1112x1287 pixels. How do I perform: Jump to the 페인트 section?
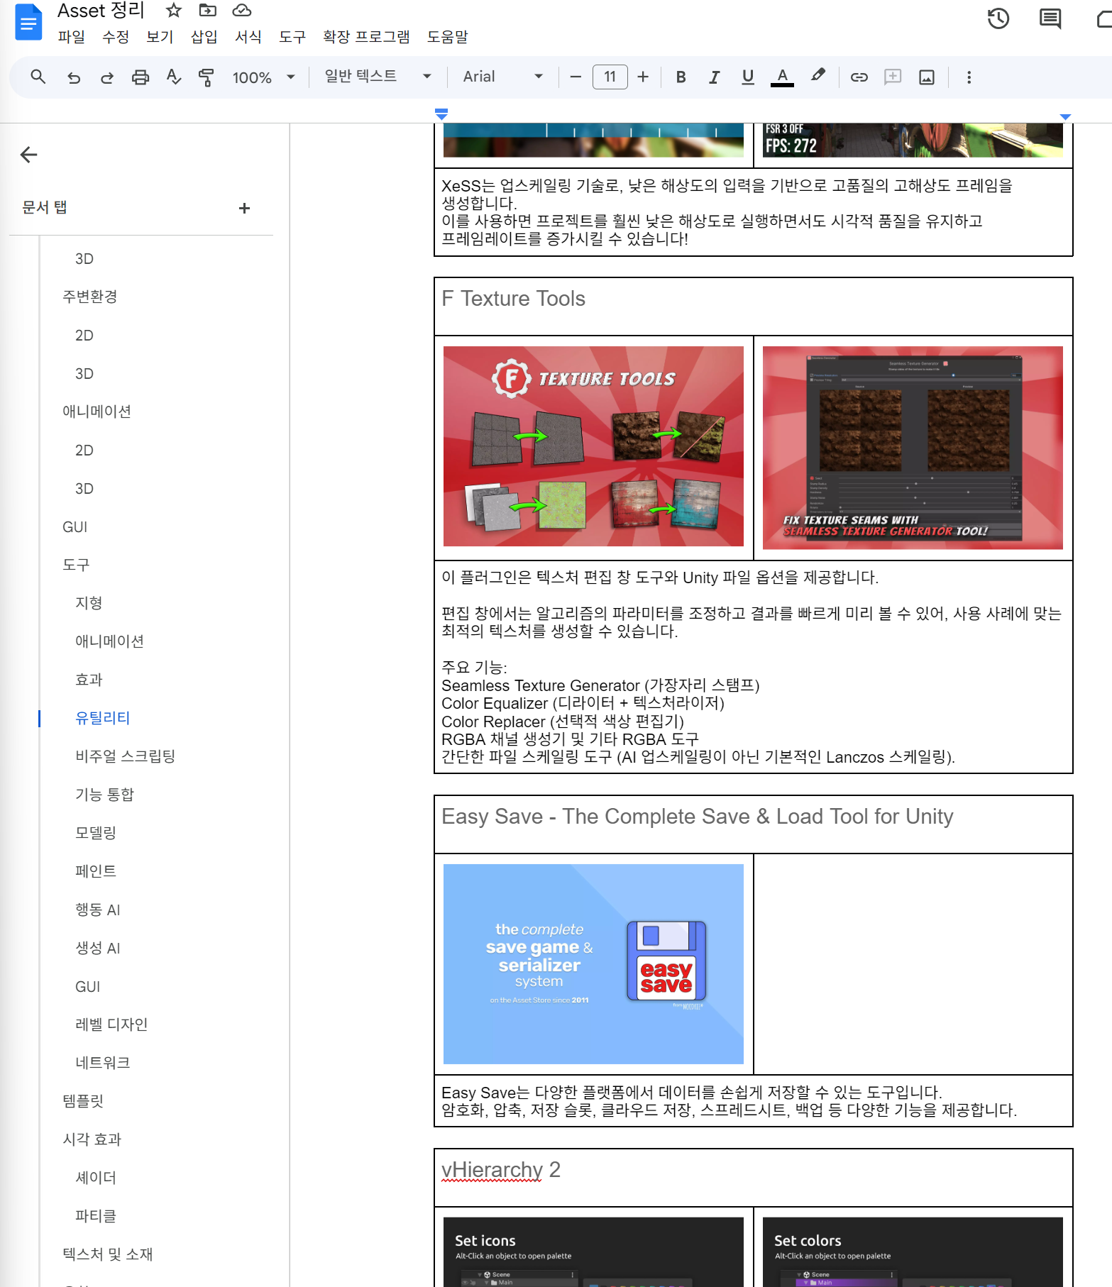(x=96, y=871)
